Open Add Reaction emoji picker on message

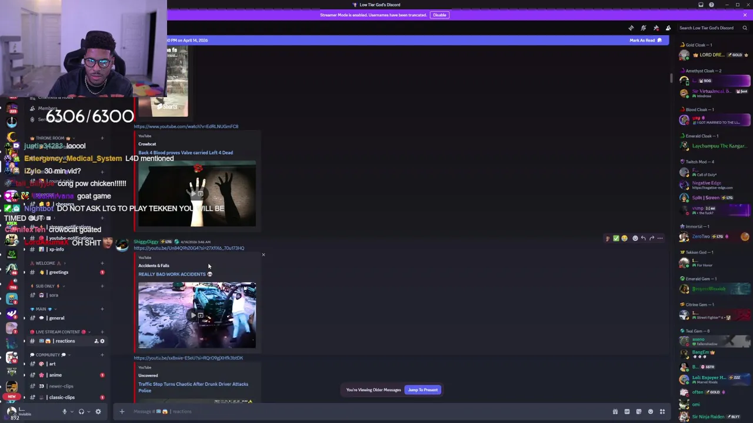[x=635, y=238]
